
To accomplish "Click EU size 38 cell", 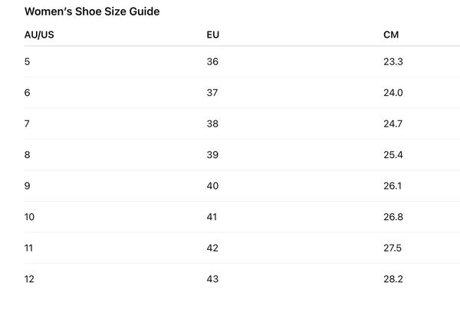I will 212,123.
